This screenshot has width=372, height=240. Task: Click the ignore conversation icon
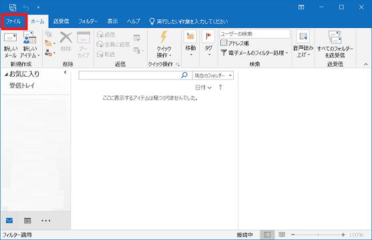tap(48, 35)
